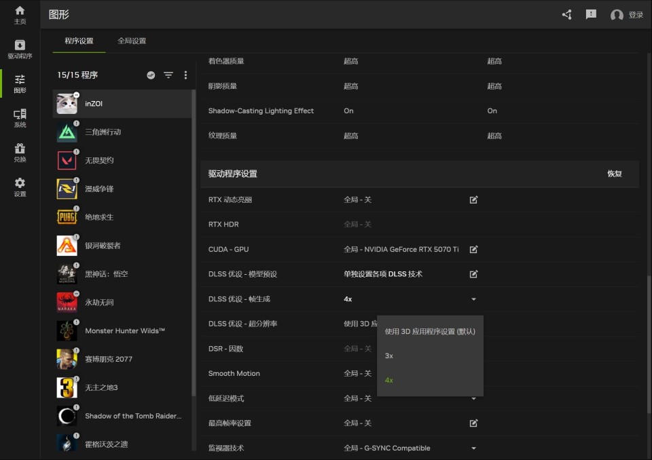Click the DSR - 因数 setting label
652x460 pixels.
(x=225, y=349)
